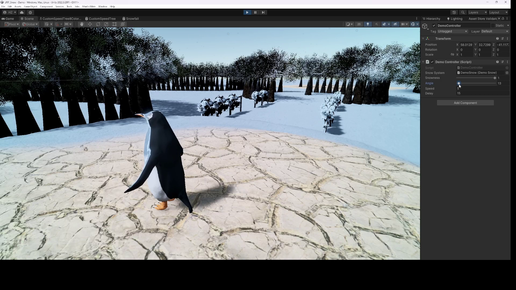Toggle scene lighting bulb
Screen dimensions: 516x290
pos(368,24)
